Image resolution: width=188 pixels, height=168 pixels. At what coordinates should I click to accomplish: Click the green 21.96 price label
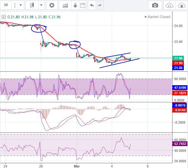[x=178, y=58]
